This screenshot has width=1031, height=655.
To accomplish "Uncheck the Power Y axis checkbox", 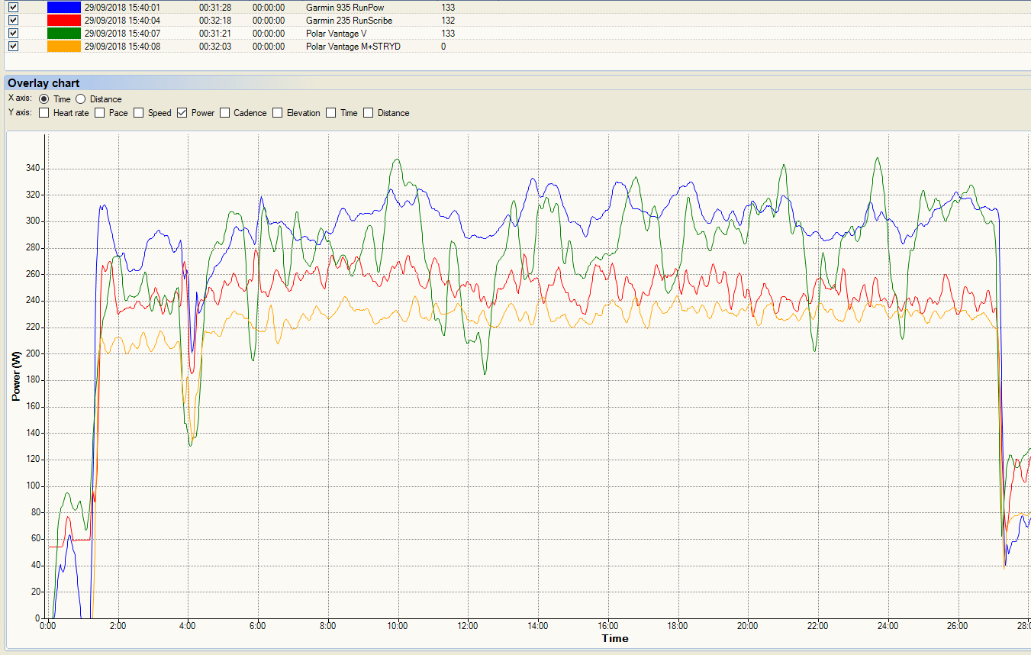I will 182,113.
